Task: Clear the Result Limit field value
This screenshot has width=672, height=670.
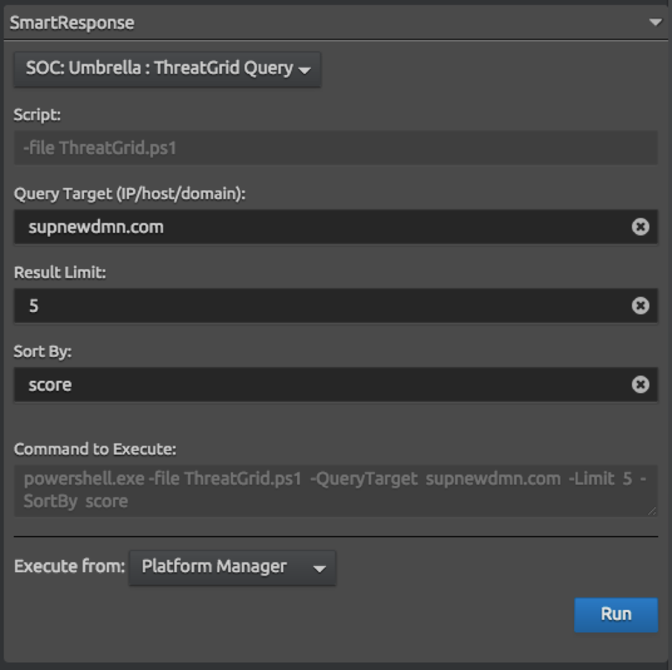Action: click(640, 305)
